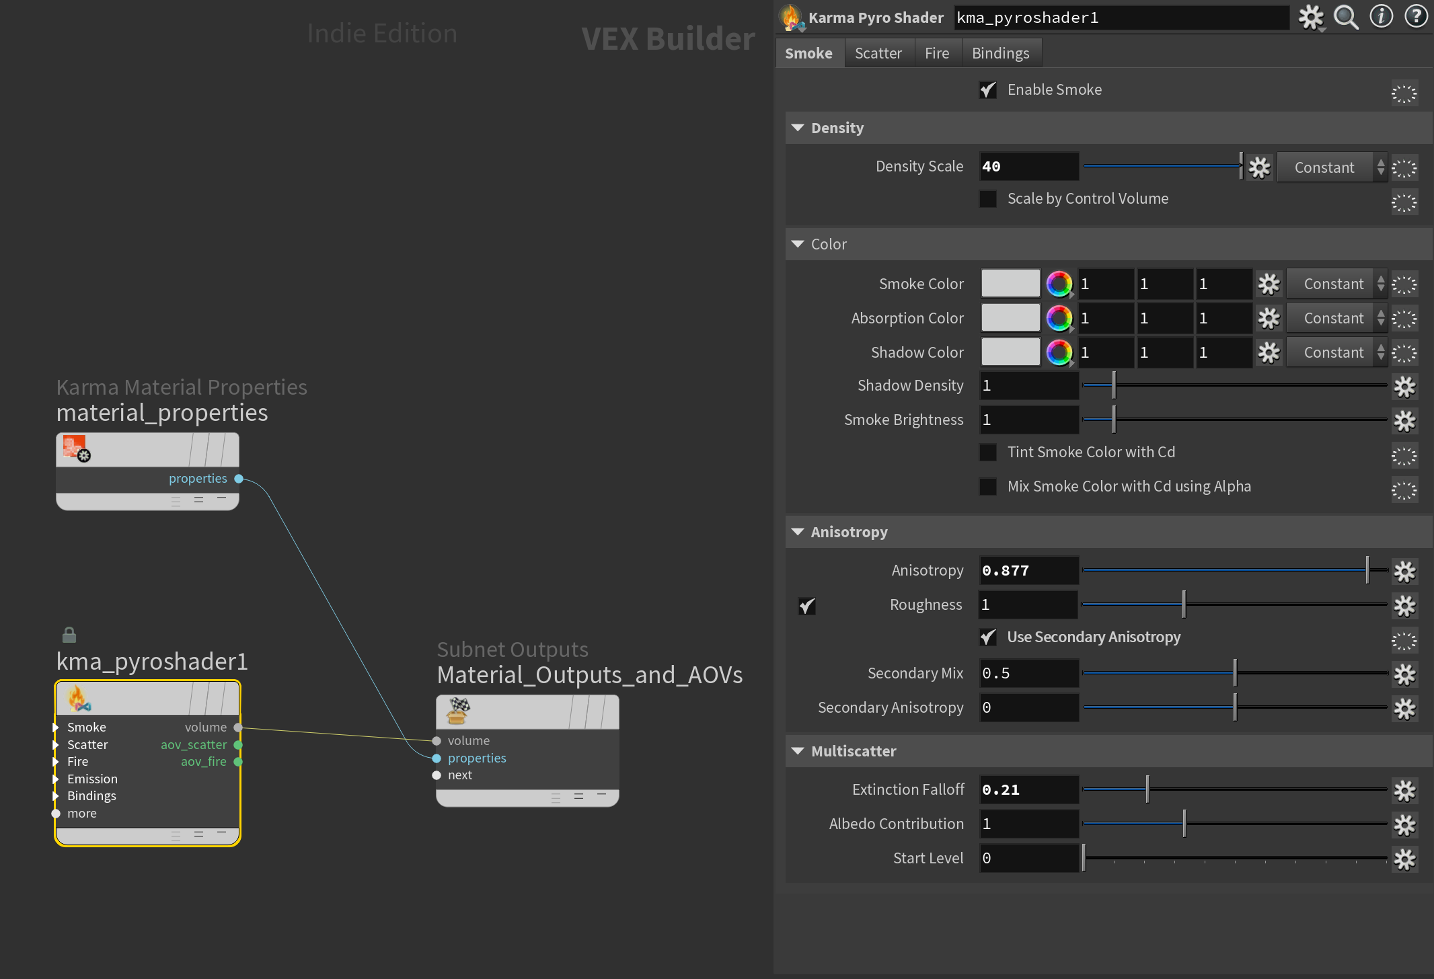Screen dimensions: 1434x979
Task: Open color wheel picker for Smoke Color
Action: 1059,284
